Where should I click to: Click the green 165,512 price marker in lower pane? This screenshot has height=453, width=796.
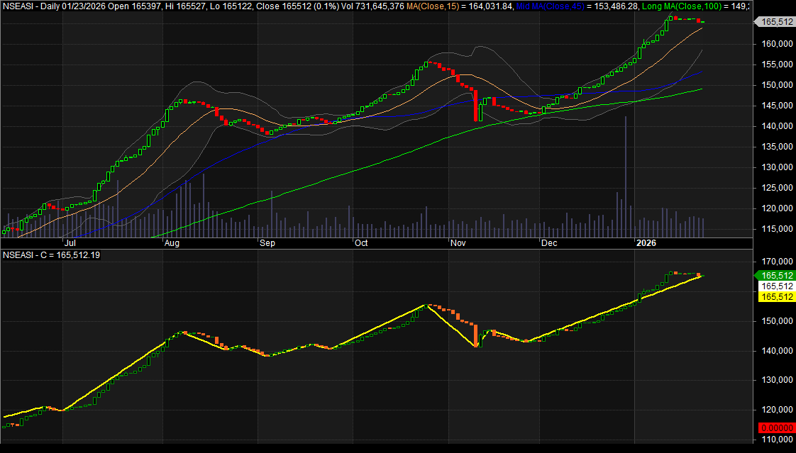point(776,275)
